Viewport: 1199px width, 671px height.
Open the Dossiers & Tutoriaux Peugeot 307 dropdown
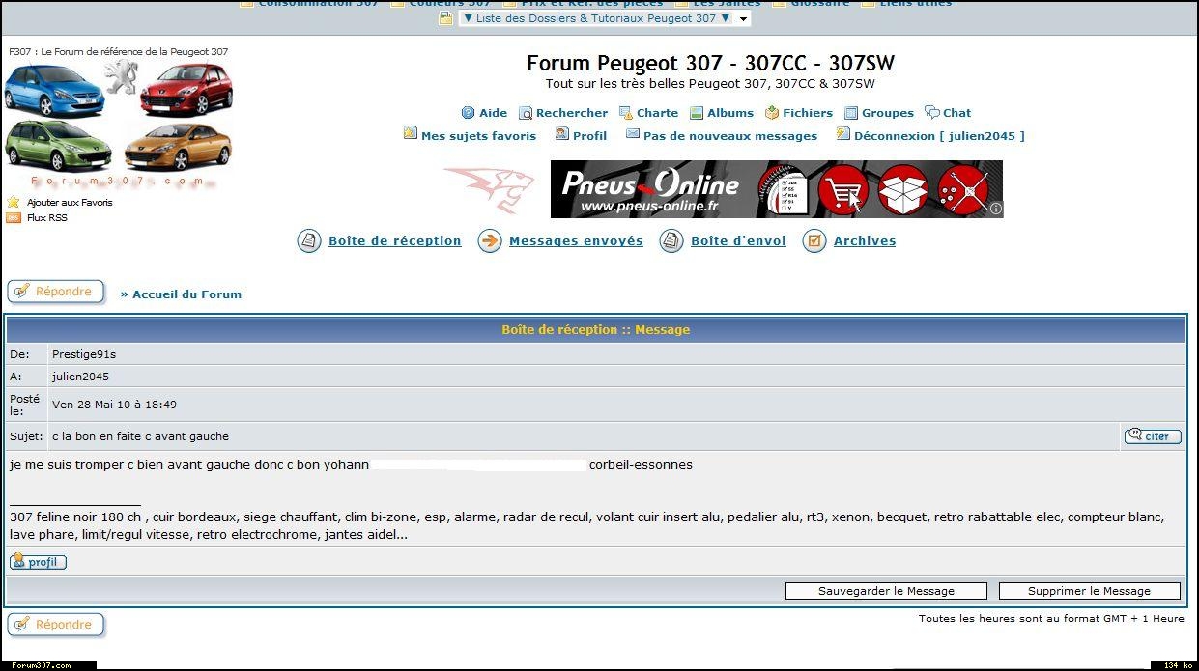click(604, 18)
